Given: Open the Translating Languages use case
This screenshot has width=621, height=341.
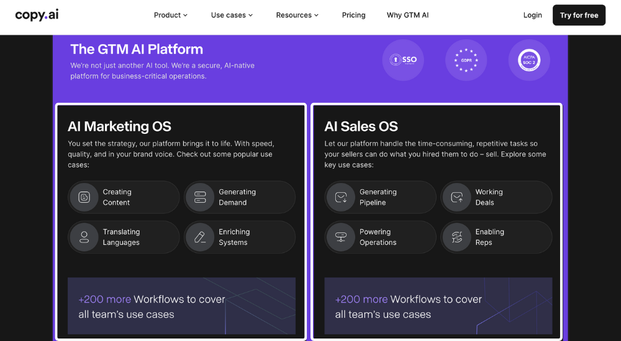Looking at the screenshot, I should click(124, 237).
